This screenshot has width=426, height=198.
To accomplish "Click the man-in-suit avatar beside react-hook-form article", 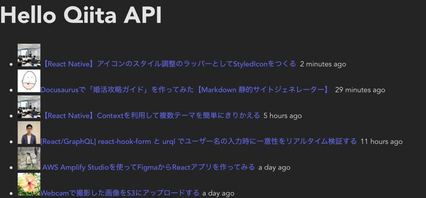I will [29, 132].
